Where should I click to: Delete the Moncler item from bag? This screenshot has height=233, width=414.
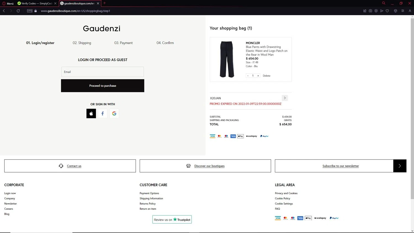pyautogui.click(x=267, y=76)
